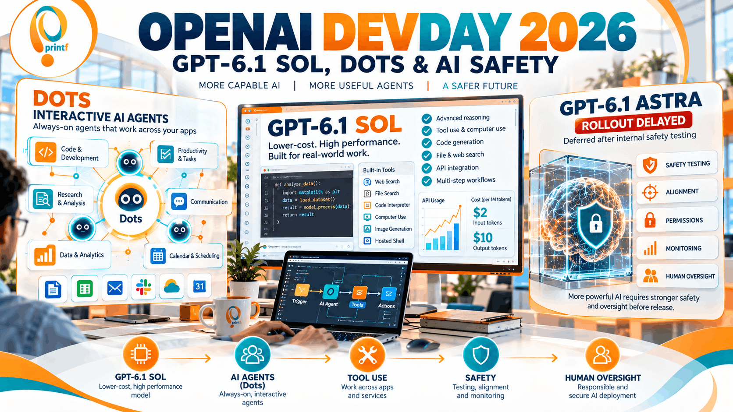This screenshot has height=412, width=733.
Task: Toggle the API integration checkmark
Action: point(427,168)
